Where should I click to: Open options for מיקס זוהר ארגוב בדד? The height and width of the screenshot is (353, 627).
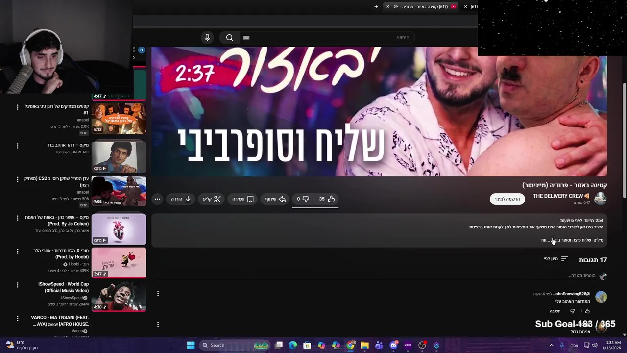18,146
